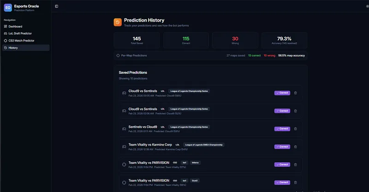Toggle the sidebar panel icon
The image size is (369, 192).
56,6
